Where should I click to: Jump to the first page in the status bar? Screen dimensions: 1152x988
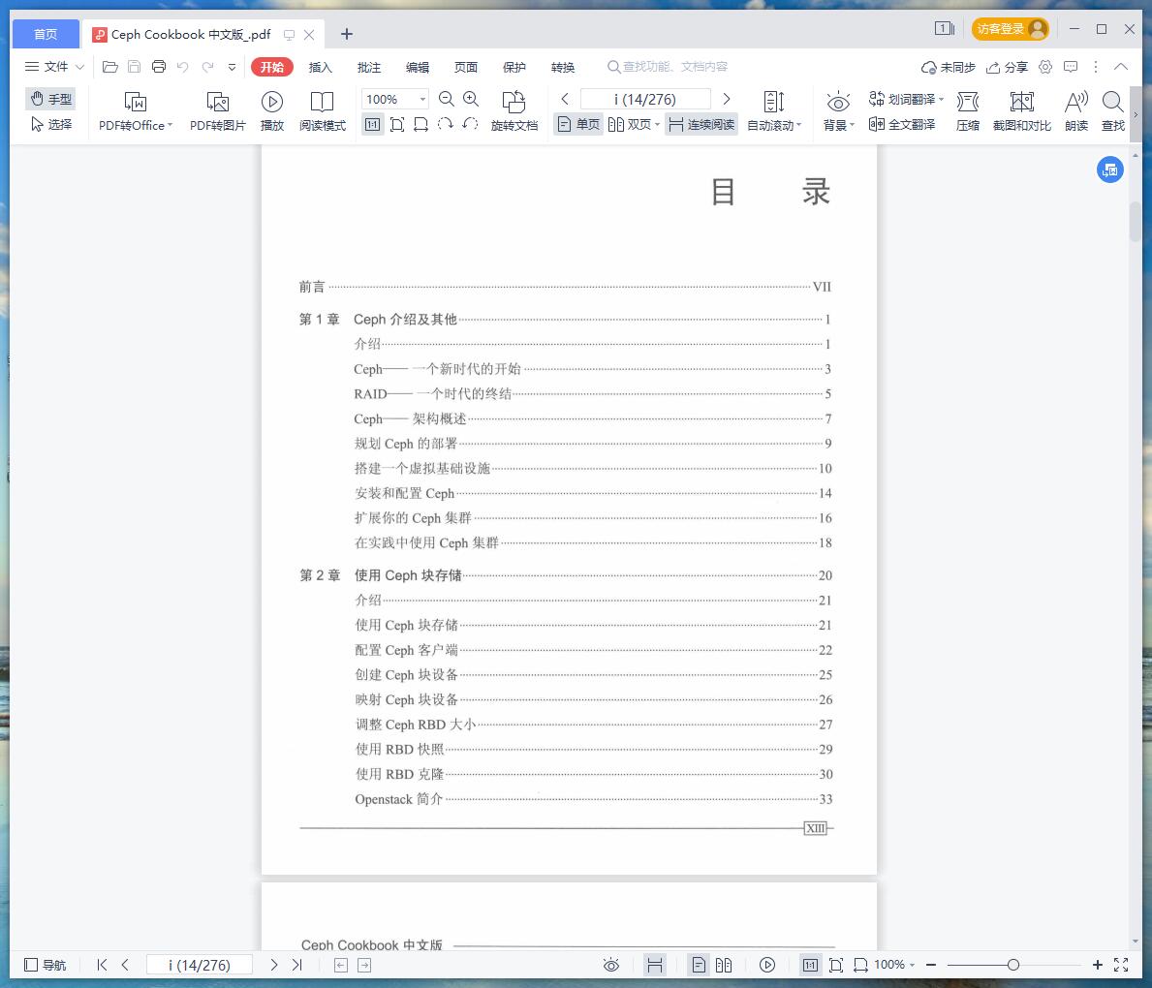pos(102,965)
